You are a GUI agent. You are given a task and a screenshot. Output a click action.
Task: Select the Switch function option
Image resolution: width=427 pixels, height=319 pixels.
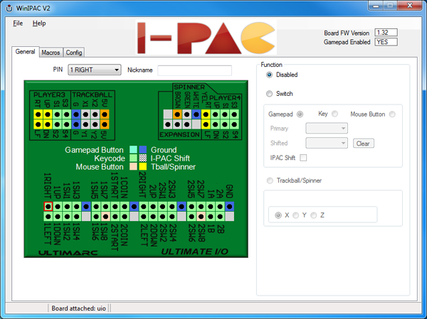269,94
